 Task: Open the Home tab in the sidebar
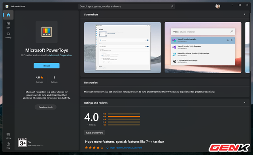(8, 15)
